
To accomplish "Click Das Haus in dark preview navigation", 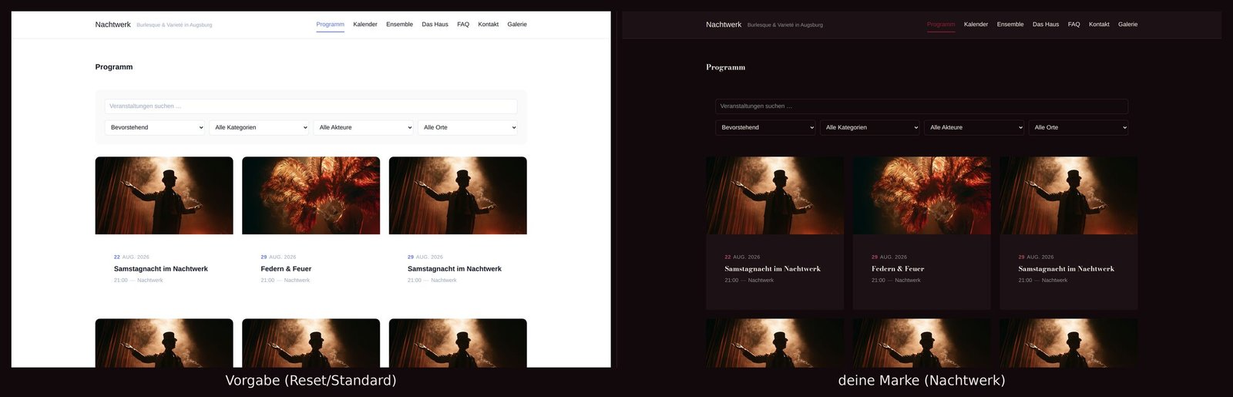I will (1046, 25).
